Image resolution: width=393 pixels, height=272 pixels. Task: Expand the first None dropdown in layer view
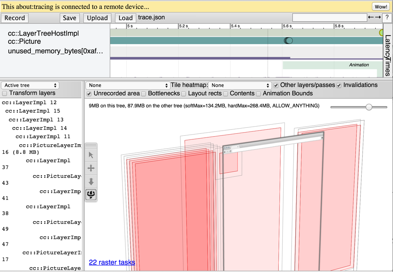pyautogui.click(x=128, y=85)
